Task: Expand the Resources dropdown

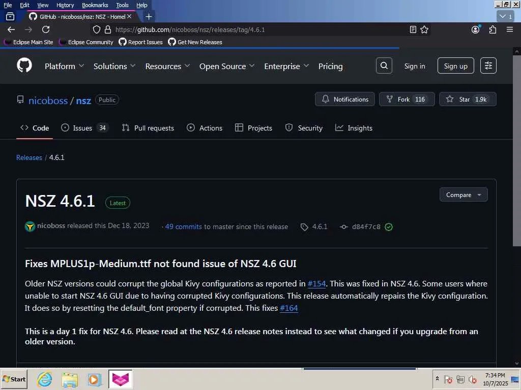Action: click(x=167, y=67)
